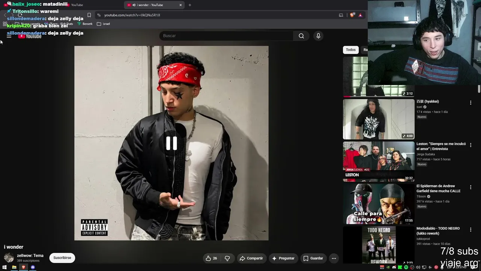The height and width of the screenshot is (271, 481).
Task: Open the 百景 (hyakkei) video title
Action: click(x=428, y=101)
